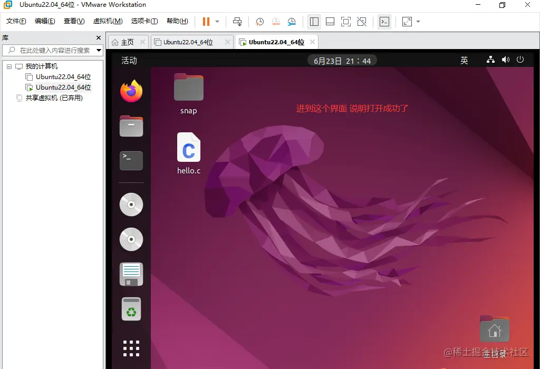
Task: Open the 虚拟机(M) menu
Action: (x=108, y=21)
